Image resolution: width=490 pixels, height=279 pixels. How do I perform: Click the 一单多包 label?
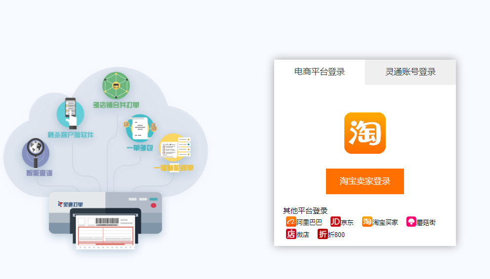coord(140,148)
